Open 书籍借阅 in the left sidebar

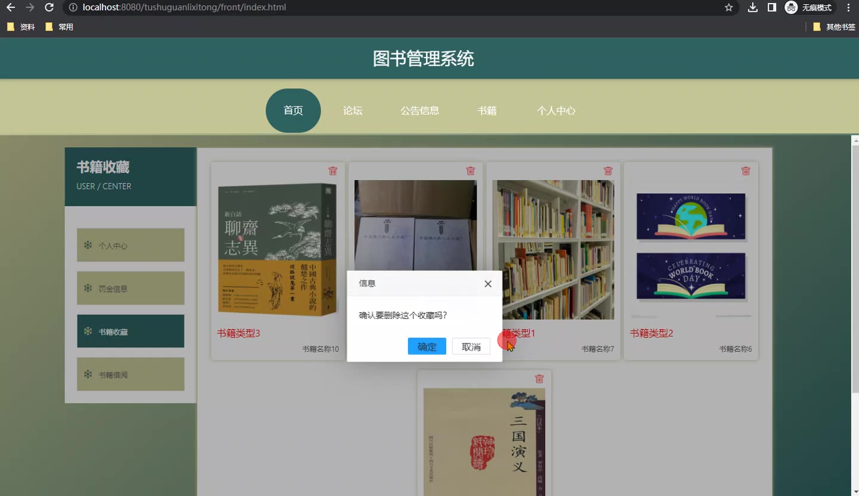tap(131, 374)
